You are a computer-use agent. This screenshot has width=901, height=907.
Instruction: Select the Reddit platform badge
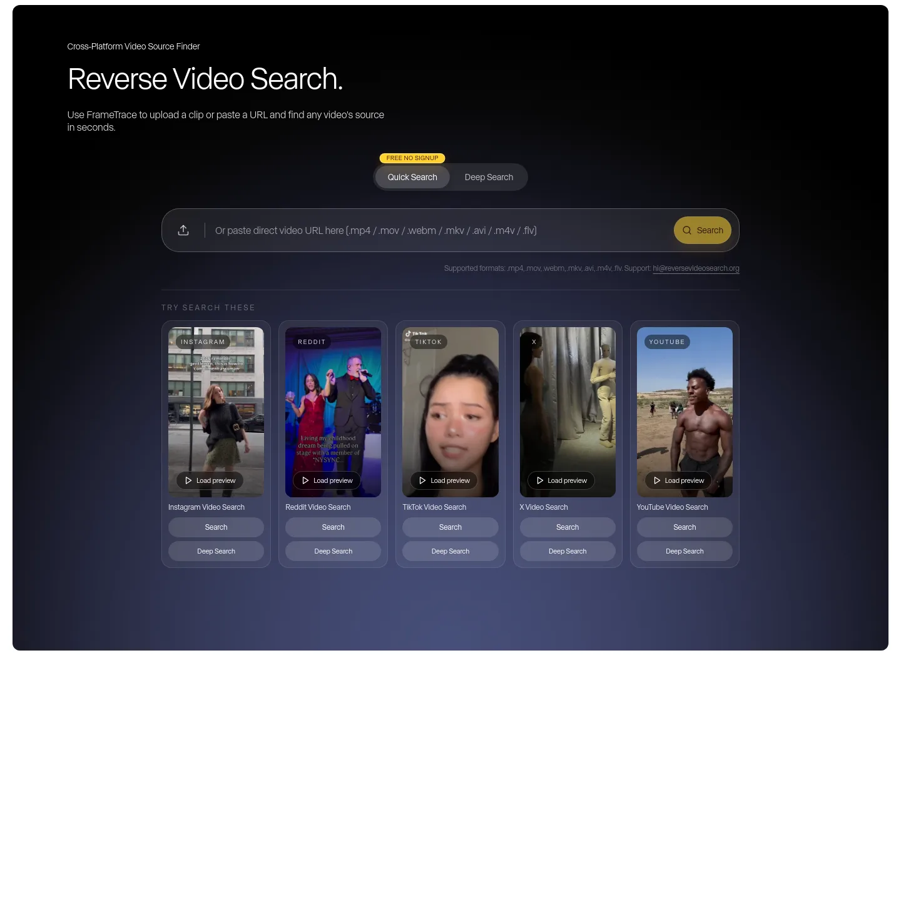[x=312, y=342]
